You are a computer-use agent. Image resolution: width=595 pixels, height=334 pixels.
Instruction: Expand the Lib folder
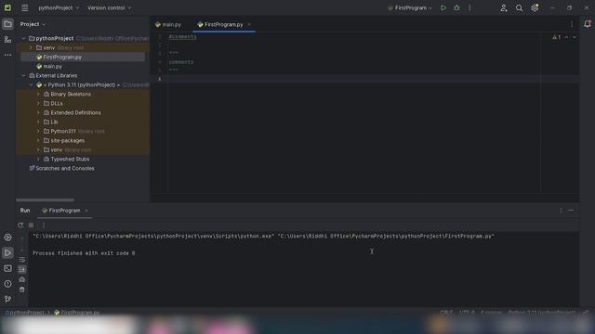click(x=38, y=122)
